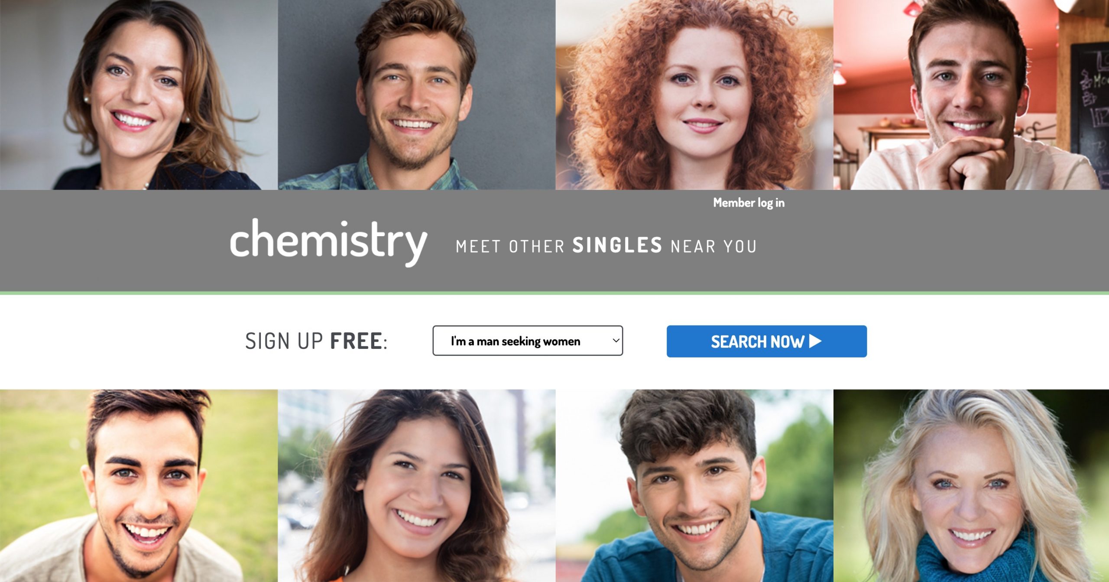Open the Member log in link
This screenshot has height=582, width=1109.
(x=749, y=203)
